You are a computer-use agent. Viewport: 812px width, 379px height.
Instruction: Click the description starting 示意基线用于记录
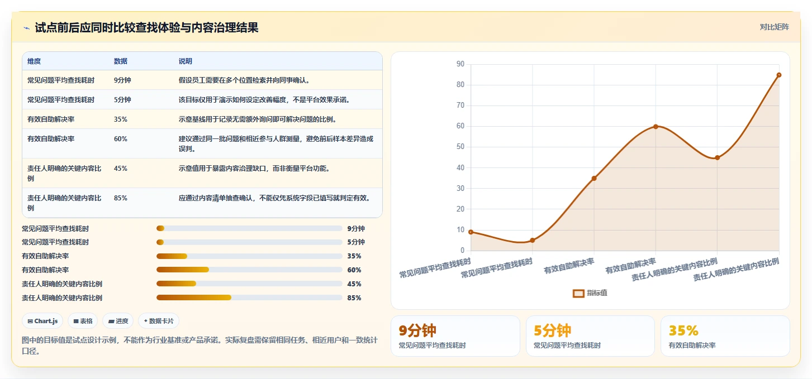(258, 119)
